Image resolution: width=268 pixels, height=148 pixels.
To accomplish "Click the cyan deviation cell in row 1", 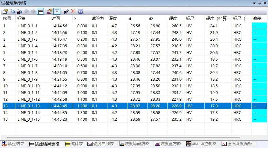I will click(259, 26).
